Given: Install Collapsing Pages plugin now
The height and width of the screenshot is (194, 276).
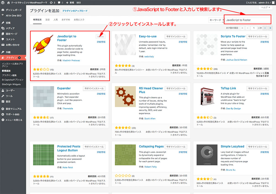Looking at the screenshot, I should [176, 147].
